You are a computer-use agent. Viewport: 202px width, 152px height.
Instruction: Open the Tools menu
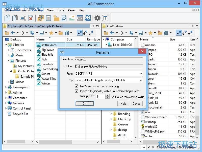61,10
